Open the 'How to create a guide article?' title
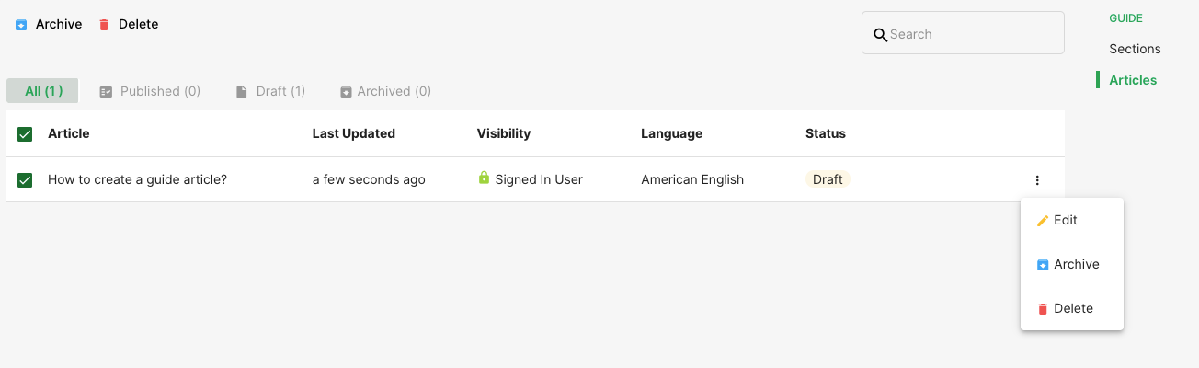Screen dimensions: 1199x368 click(x=137, y=179)
